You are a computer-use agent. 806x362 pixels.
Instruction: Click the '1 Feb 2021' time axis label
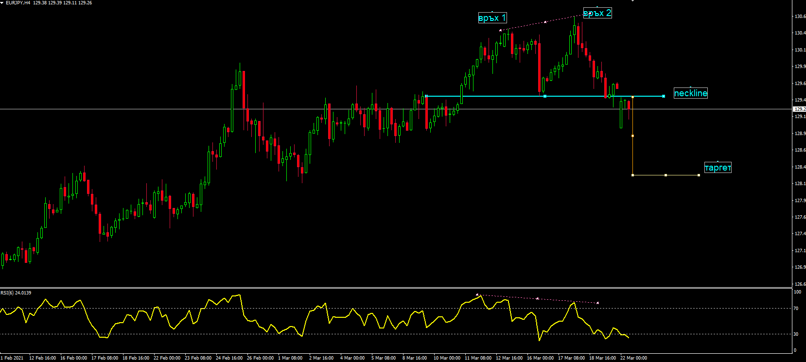[12, 358]
